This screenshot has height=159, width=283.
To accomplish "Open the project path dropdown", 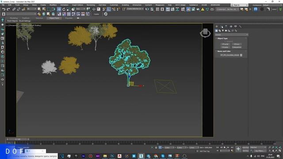I will [x=227, y=9].
